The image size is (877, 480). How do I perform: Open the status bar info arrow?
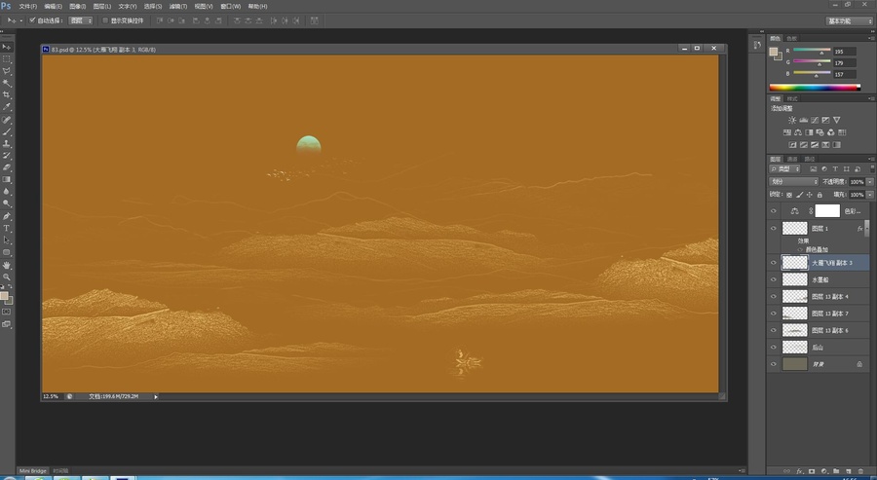[156, 396]
